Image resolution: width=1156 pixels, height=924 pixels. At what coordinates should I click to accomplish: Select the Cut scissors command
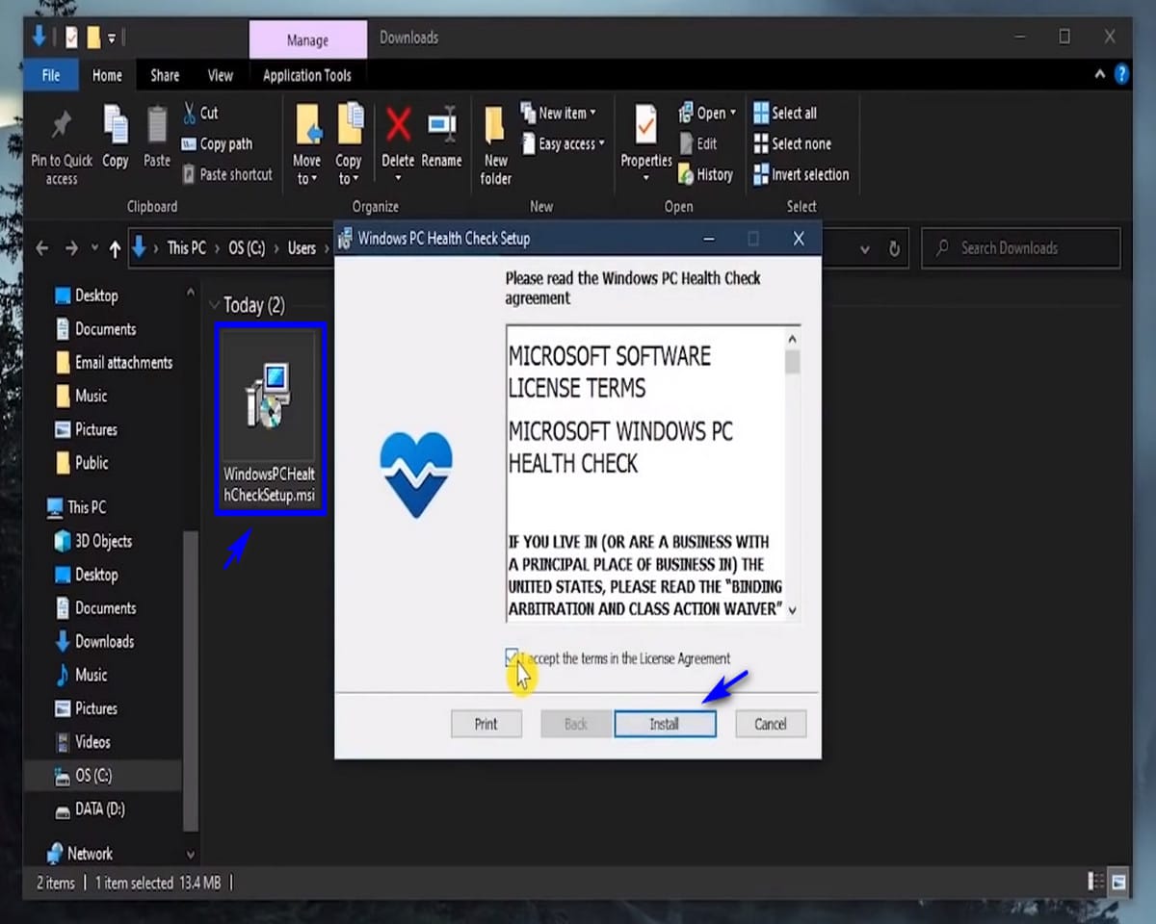tap(201, 113)
